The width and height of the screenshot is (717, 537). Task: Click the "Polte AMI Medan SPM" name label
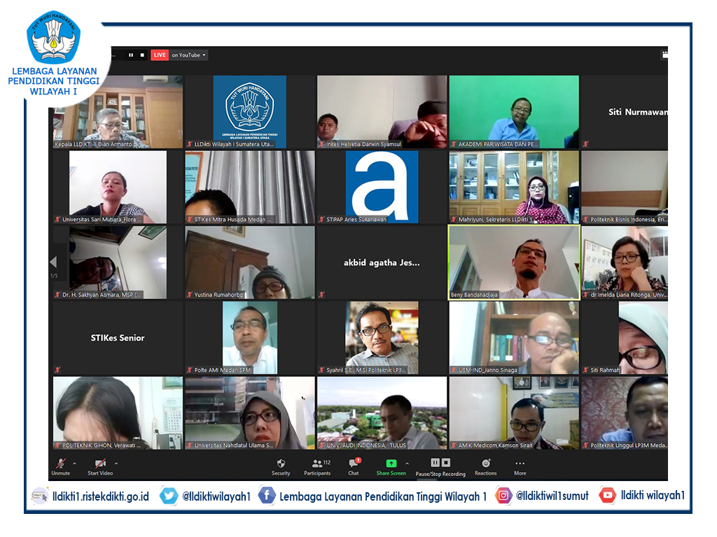pos(222,371)
